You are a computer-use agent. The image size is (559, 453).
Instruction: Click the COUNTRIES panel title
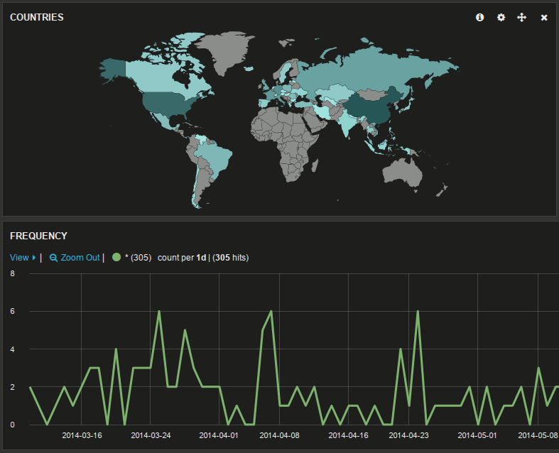tap(36, 17)
